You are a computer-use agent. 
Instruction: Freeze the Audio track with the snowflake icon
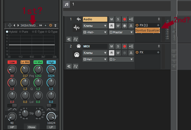click(x=125, y=26)
